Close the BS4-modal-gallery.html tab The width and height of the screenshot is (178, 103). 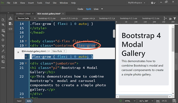click(63, 14)
